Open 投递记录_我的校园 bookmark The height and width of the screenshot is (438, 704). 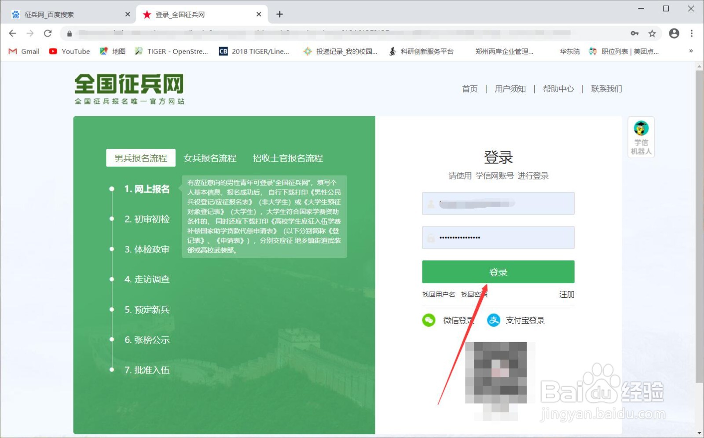(341, 51)
